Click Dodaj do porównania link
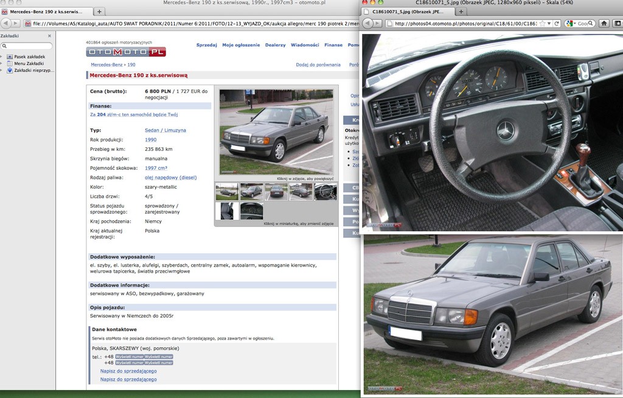Screen dimensions: 623x398 318,65
